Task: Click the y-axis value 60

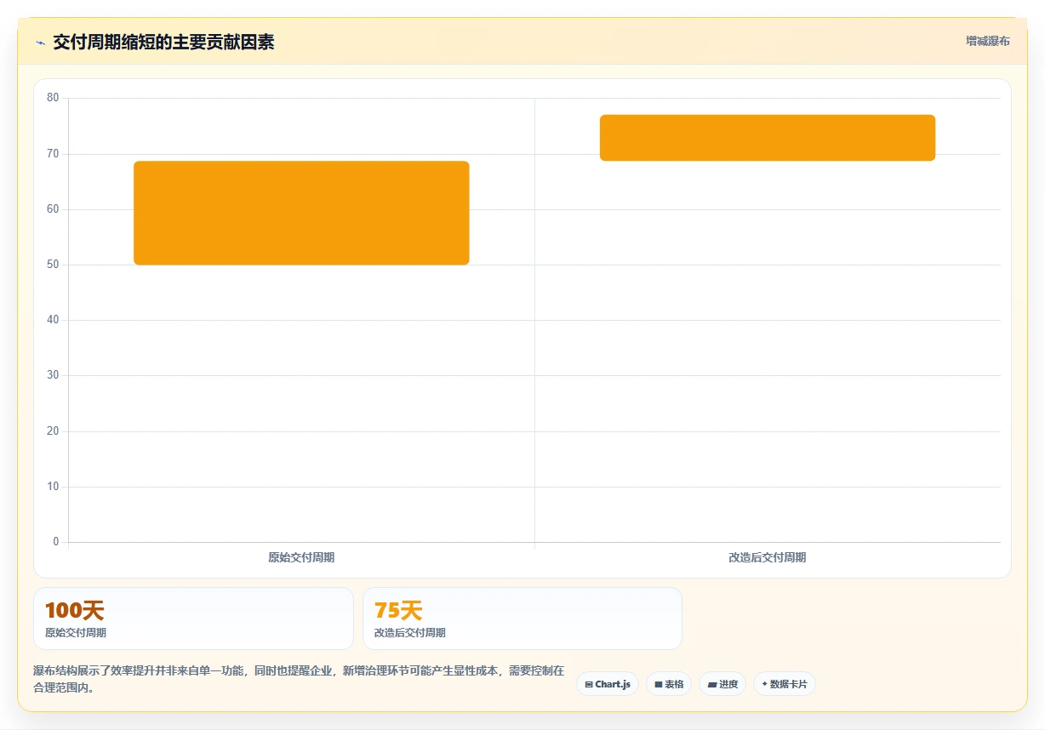Action: 53,209
